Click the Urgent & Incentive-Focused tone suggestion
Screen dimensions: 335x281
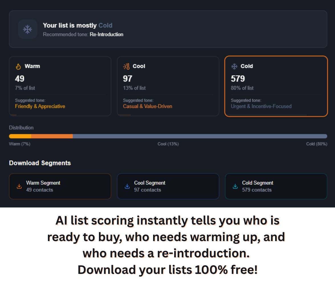[261, 106]
